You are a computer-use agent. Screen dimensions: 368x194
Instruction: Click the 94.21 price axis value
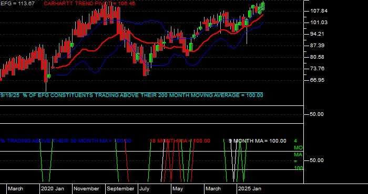click(x=318, y=34)
